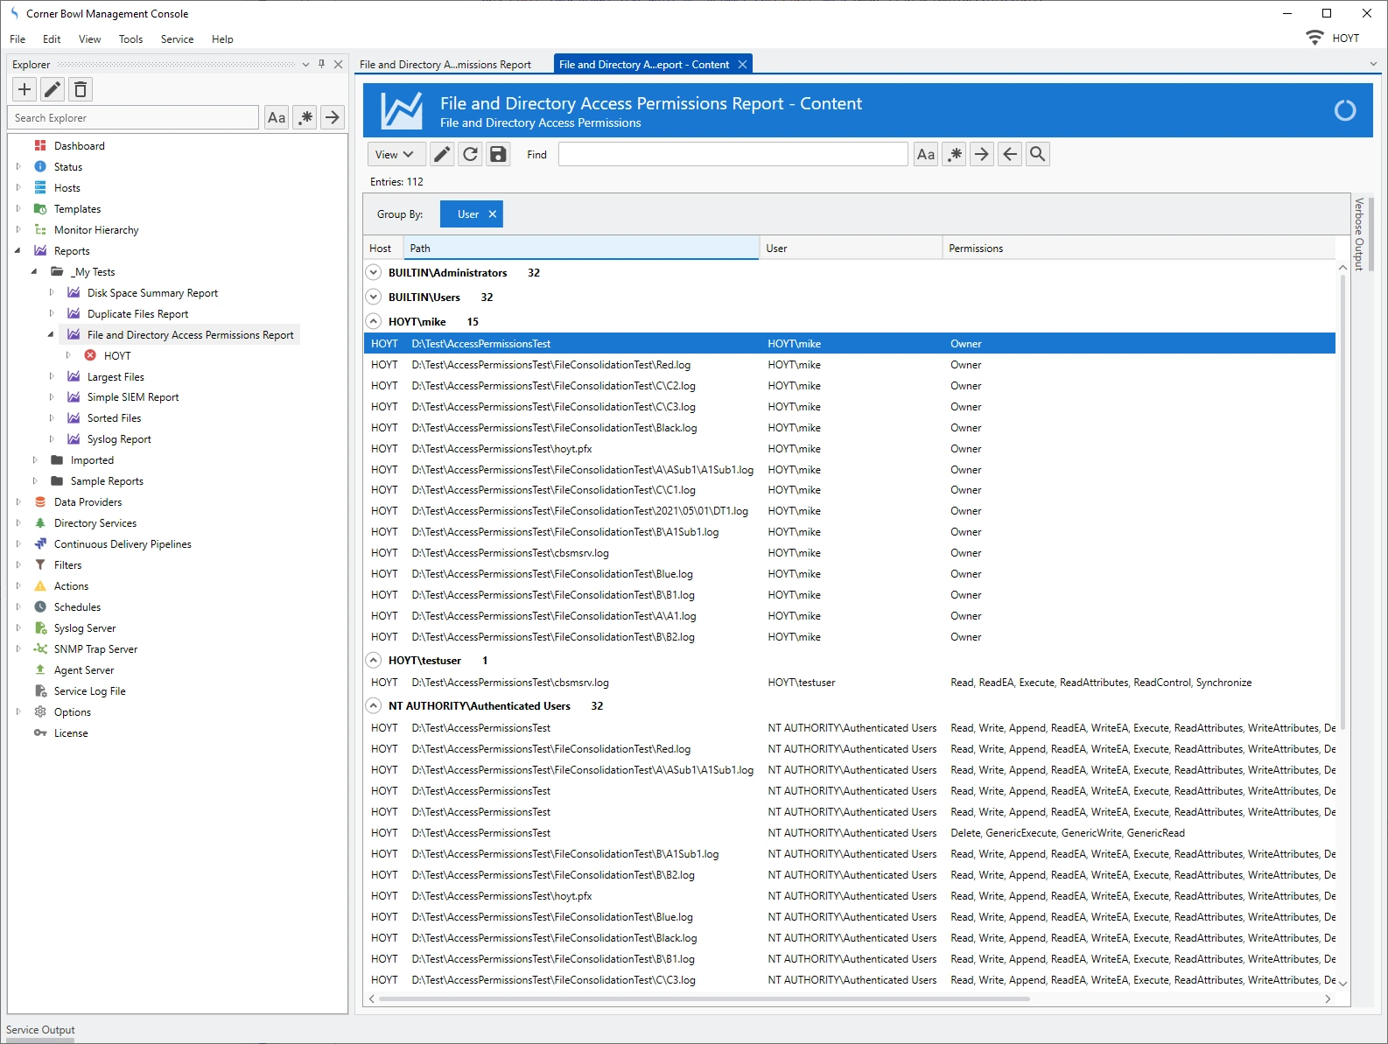Remove the User group-by chip
Screen dimensions: 1388x1044
[492, 214]
